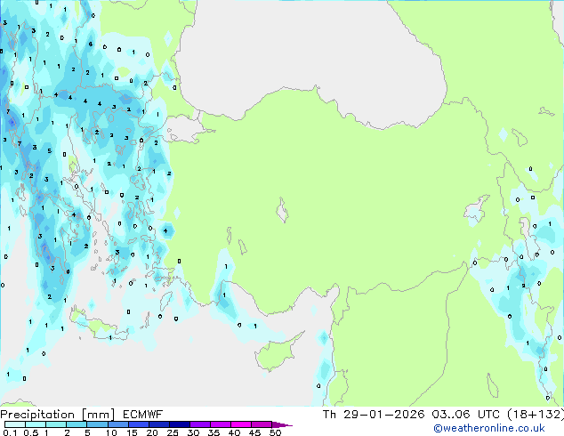Click the '35' legend scale value

click(x=214, y=432)
